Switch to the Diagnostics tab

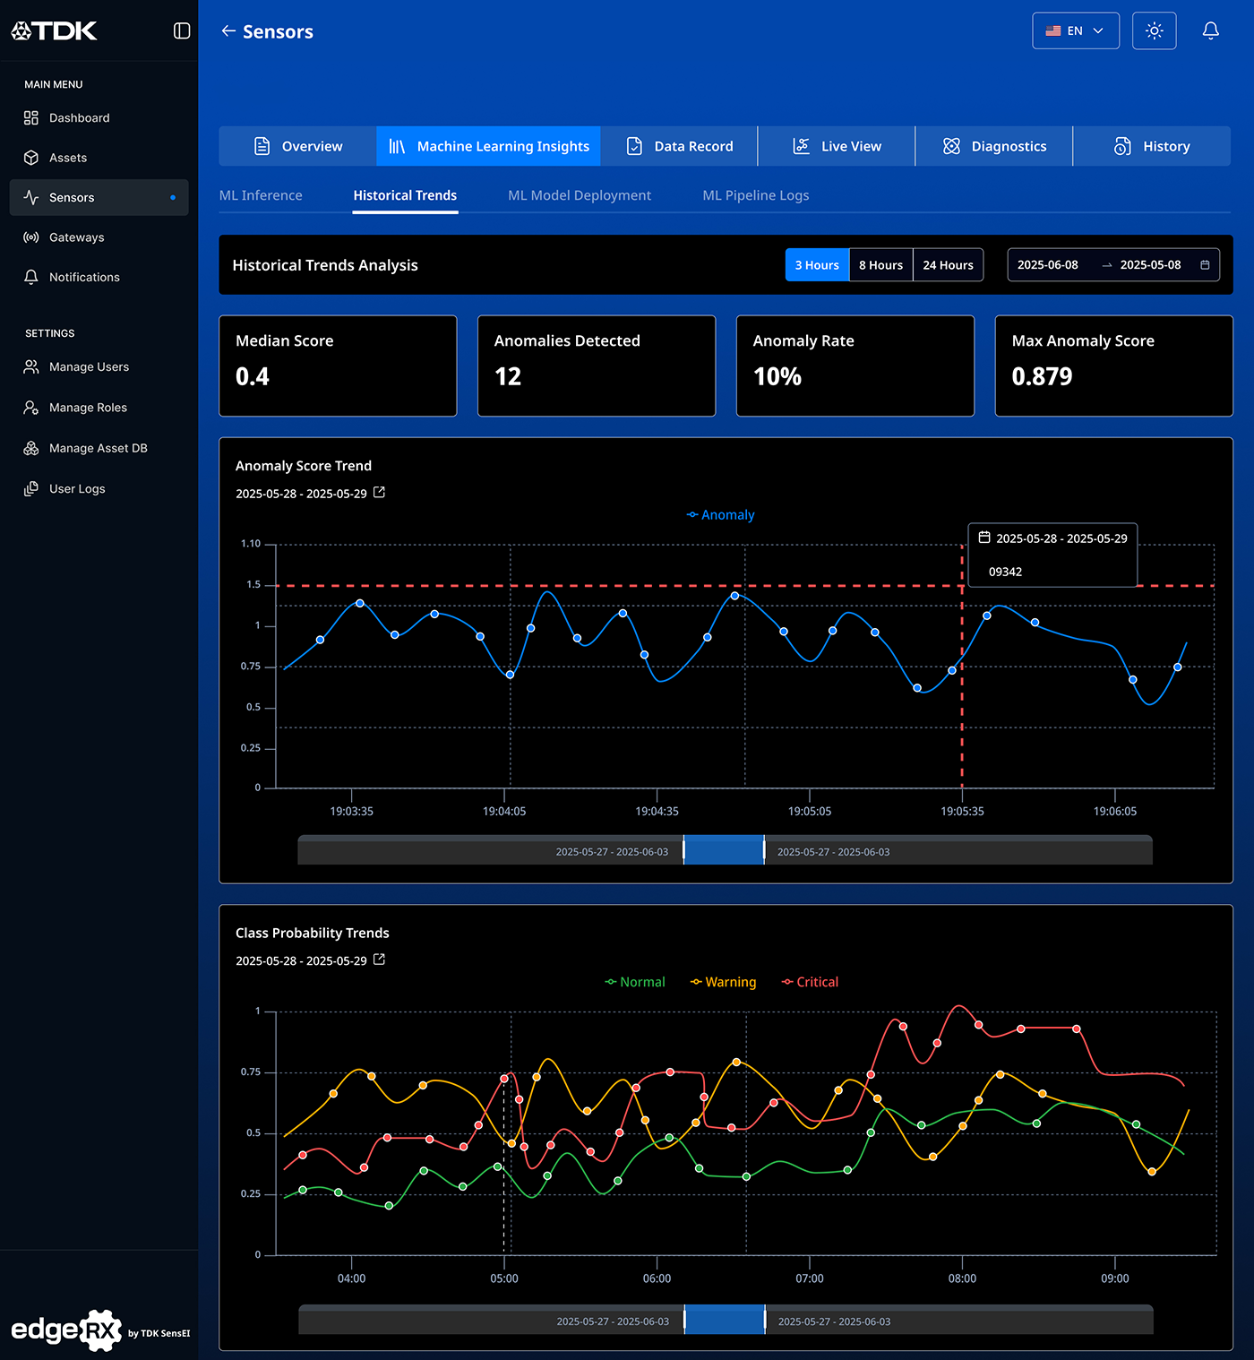point(994,146)
